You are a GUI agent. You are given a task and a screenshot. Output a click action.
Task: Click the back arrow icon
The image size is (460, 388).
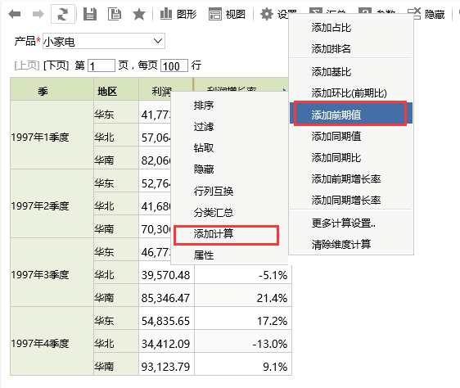15,14
